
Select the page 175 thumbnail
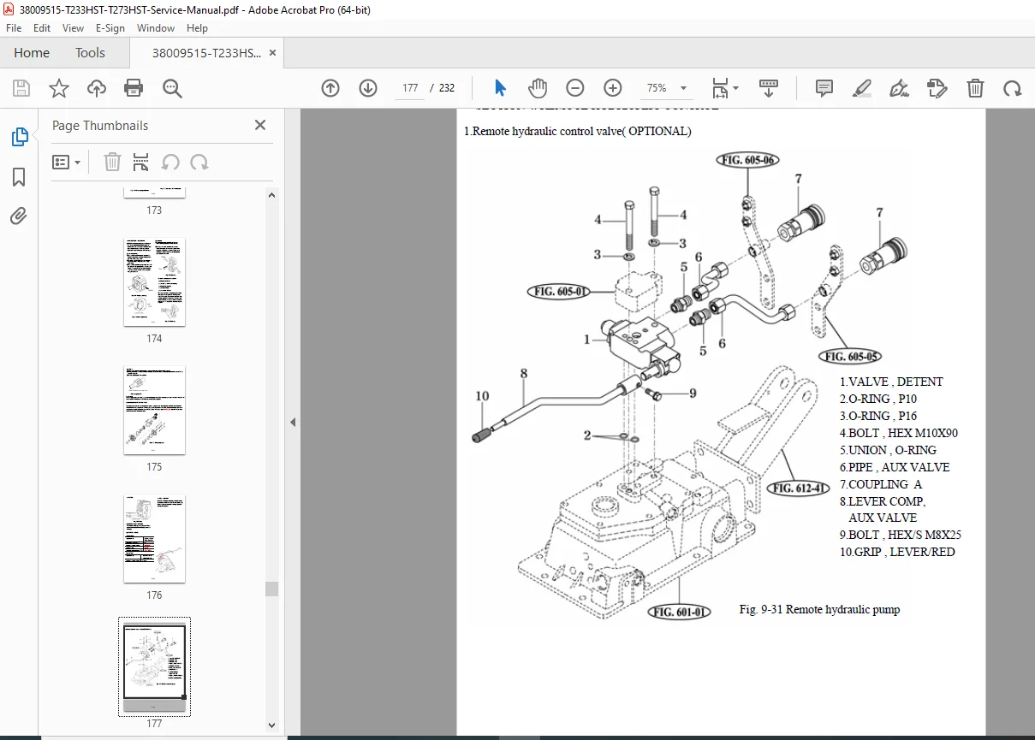pyautogui.click(x=154, y=411)
